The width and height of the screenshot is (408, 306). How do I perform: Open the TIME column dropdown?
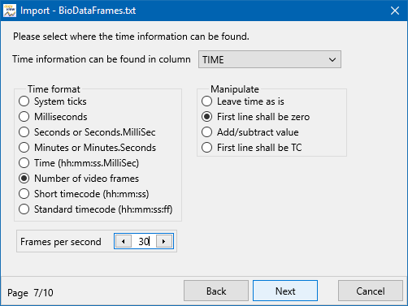click(270, 59)
